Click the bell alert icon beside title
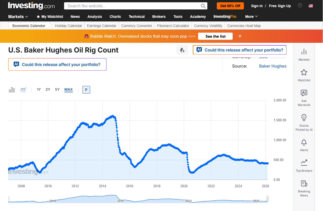The width and height of the screenshot is (323, 211). tap(182, 50)
